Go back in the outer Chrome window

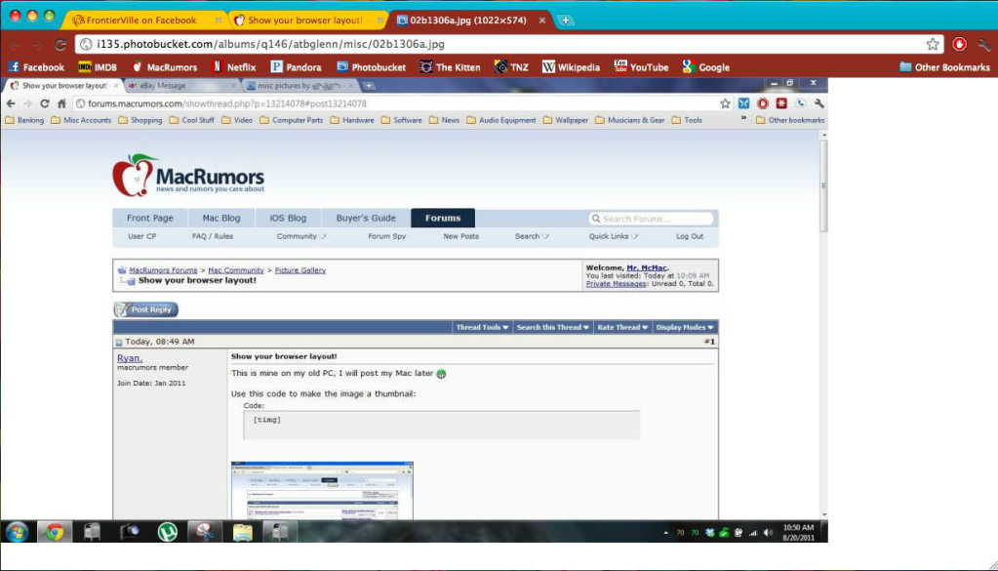[x=15, y=45]
